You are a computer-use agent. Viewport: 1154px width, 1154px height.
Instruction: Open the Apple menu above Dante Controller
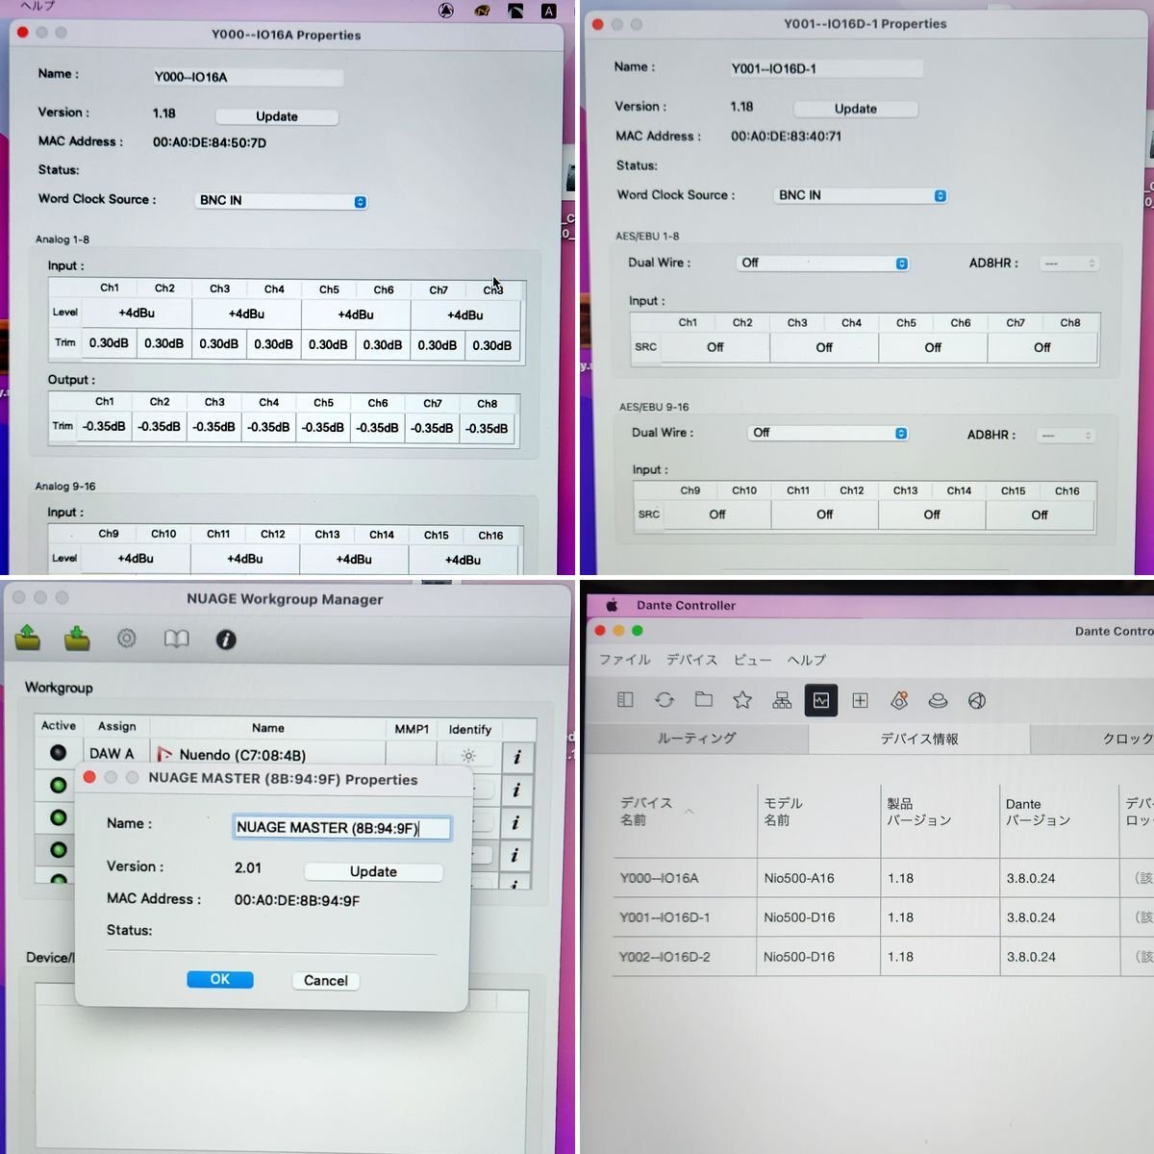pyautogui.click(x=612, y=605)
